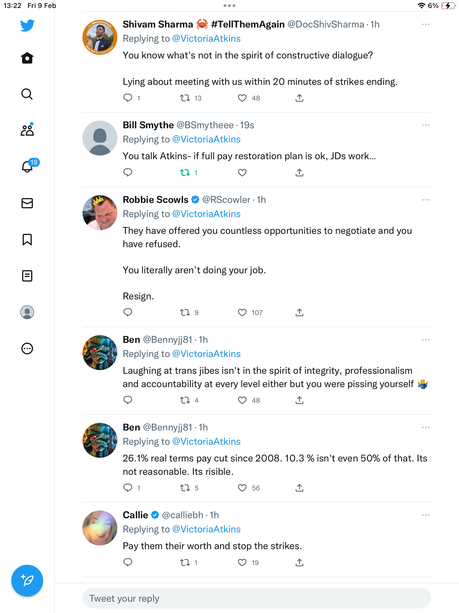Image resolution: width=459 pixels, height=613 pixels.
Task: Open the Bookmarks icon in sidebar
Action: 27,240
